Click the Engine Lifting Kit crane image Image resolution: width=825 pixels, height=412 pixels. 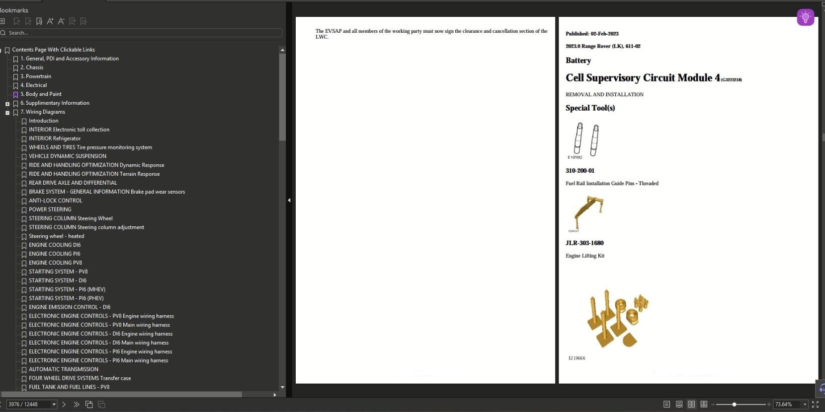tap(588, 212)
